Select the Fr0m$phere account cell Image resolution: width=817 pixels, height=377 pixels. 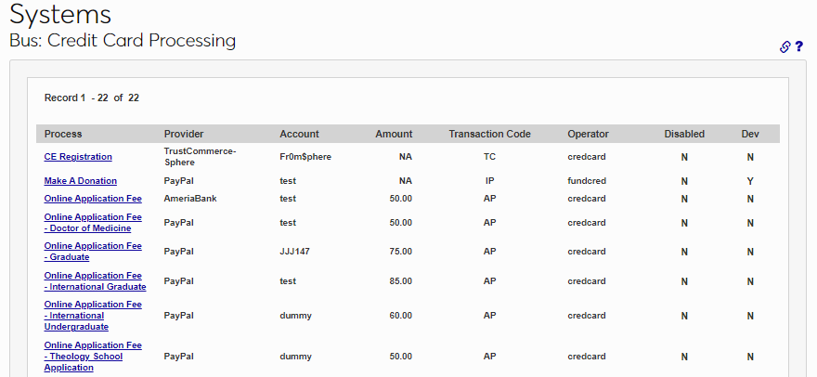click(x=305, y=157)
